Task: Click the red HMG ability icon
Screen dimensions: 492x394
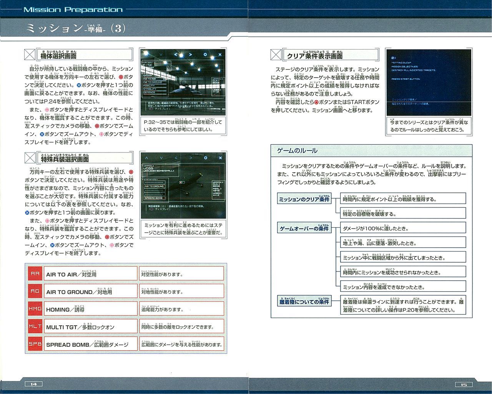Action: (x=35, y=309)
